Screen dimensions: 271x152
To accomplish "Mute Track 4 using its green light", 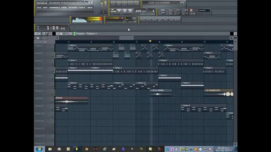I will [53, 72].
